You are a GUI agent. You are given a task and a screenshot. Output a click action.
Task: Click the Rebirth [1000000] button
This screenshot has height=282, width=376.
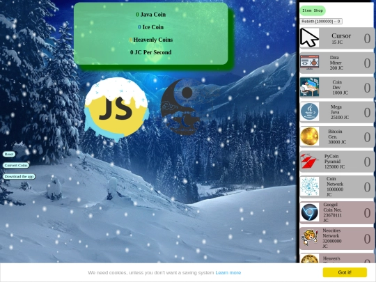321,22
